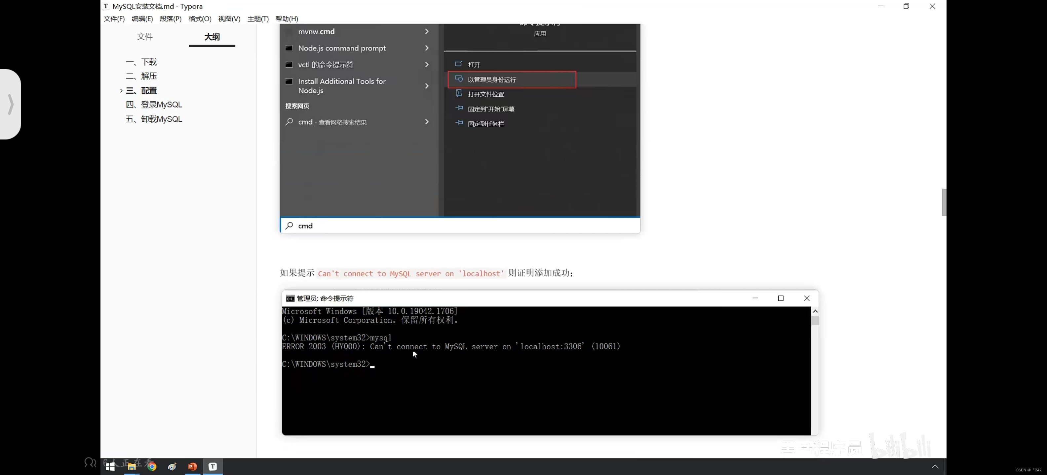Screen dimensions: 1047x475
Task: Close the 命令提示符 window in image
Action: pyautogui.click(x=806, y=298)
